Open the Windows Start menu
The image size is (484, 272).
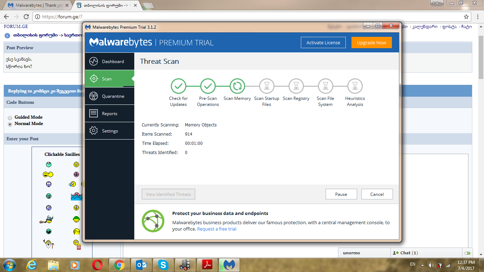[x=10, y=265]
